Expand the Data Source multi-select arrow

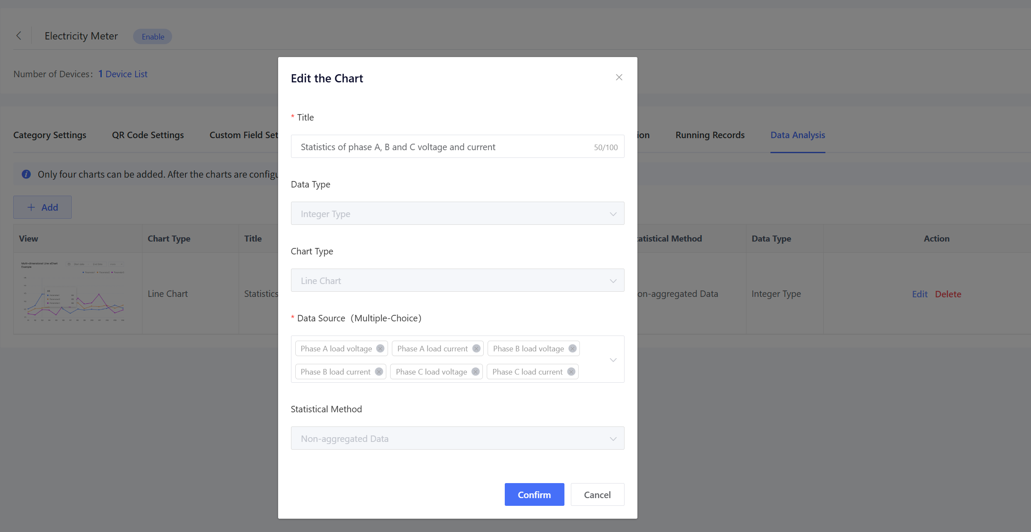(613, 360)
